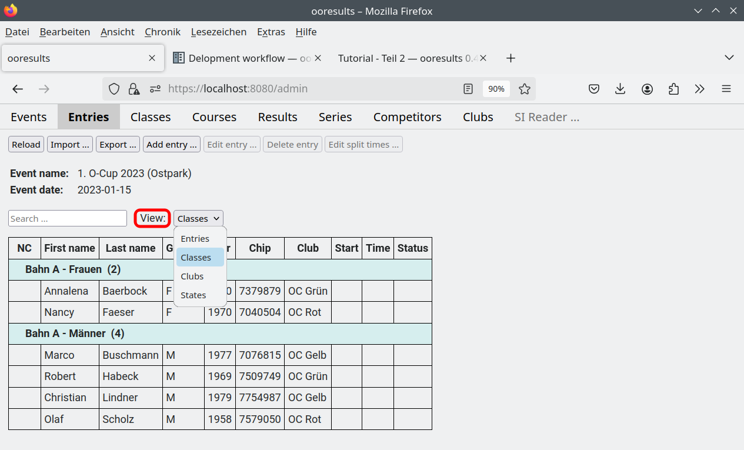Close the ooresults tab
This screenshot has height=450, width=744.
[152, 58]
